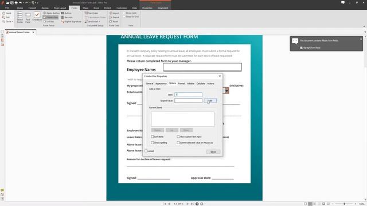Choose the Text Field tool

(28, 18)
